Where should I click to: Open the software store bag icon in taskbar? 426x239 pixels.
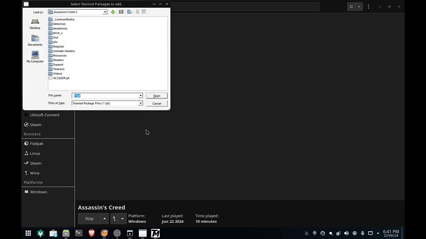tap(53, 233)
